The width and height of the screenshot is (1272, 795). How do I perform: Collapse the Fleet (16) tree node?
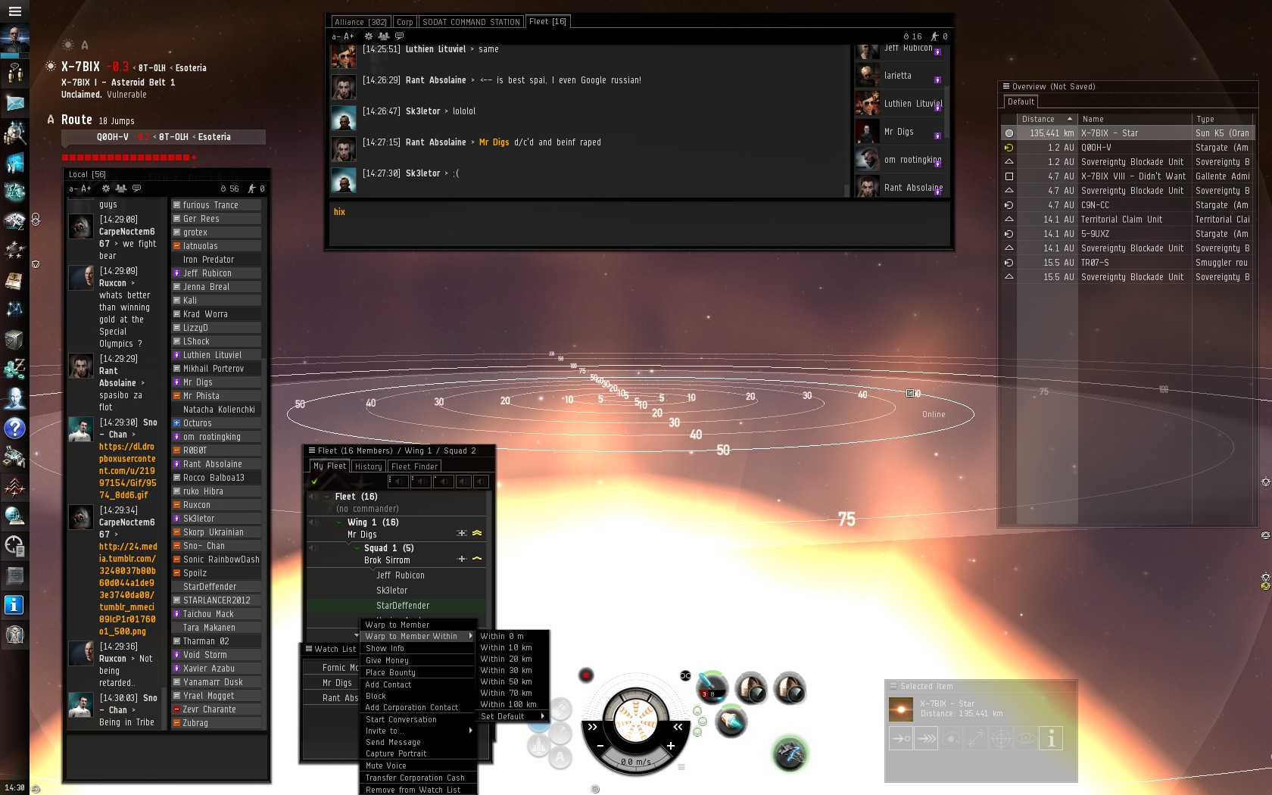(x=327, y=497)
